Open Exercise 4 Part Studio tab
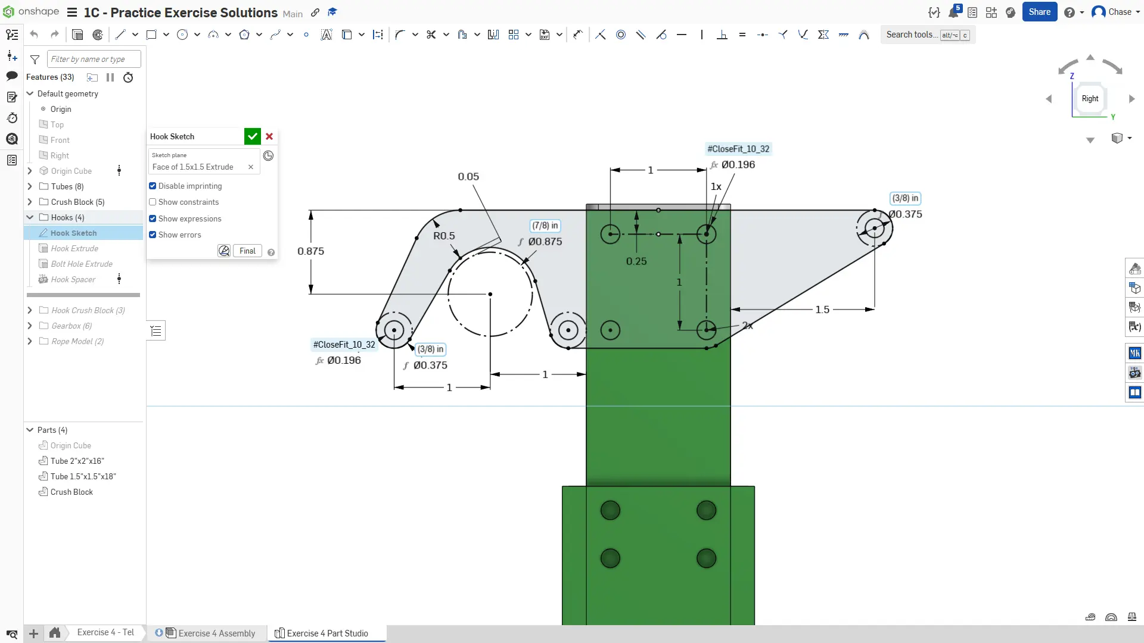 pos(327,633)
